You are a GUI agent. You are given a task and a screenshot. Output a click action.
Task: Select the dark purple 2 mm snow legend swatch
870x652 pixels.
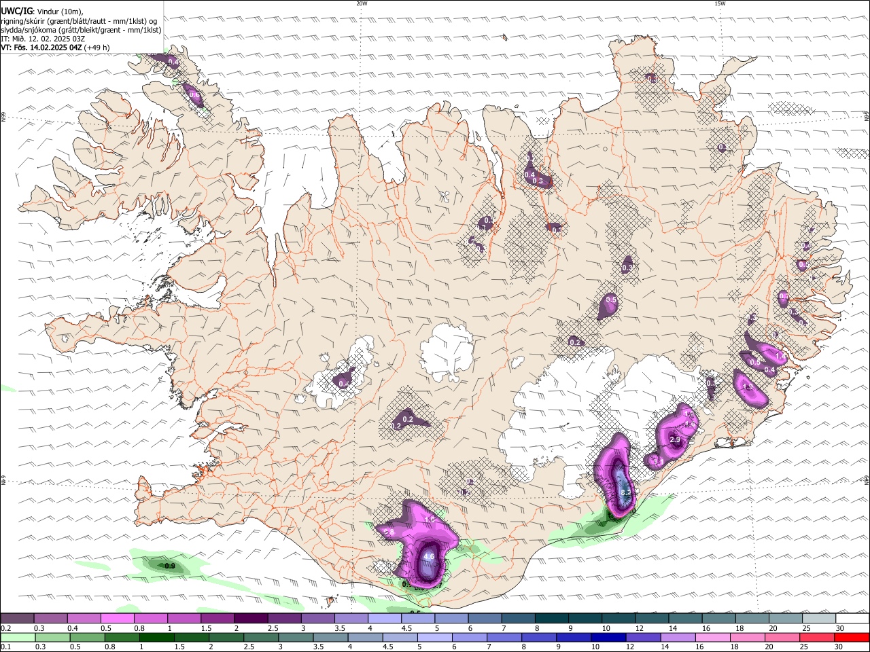coord(250,618)
